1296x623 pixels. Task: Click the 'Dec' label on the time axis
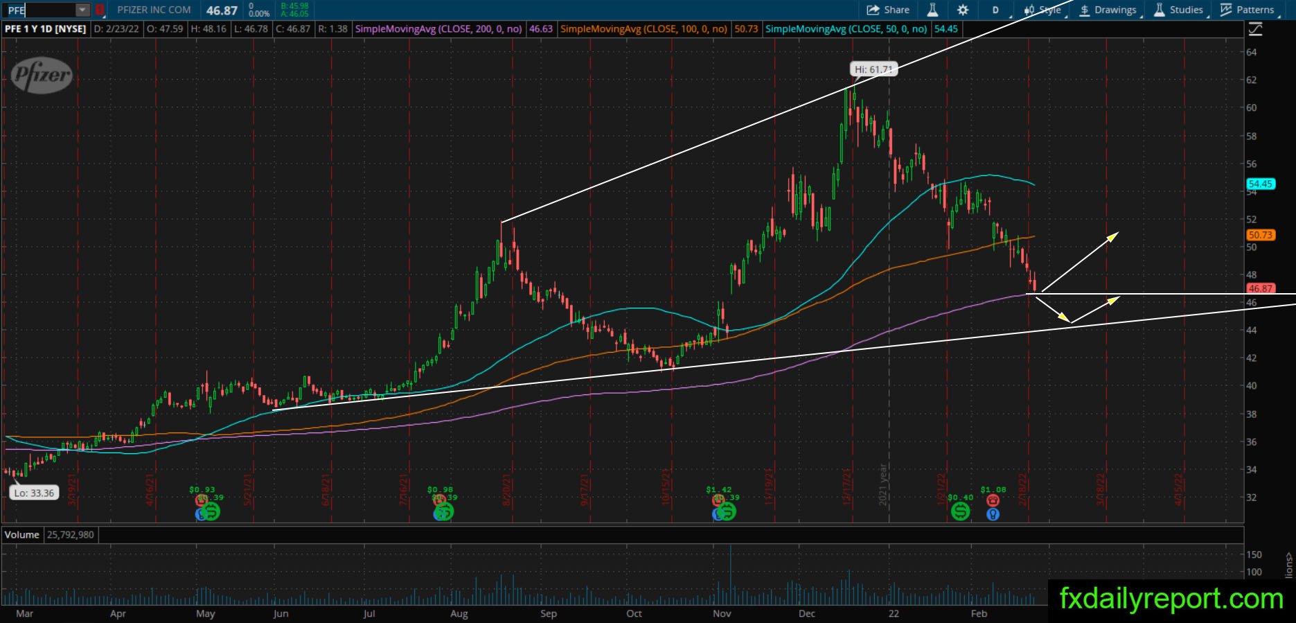(x=806, y=613)
